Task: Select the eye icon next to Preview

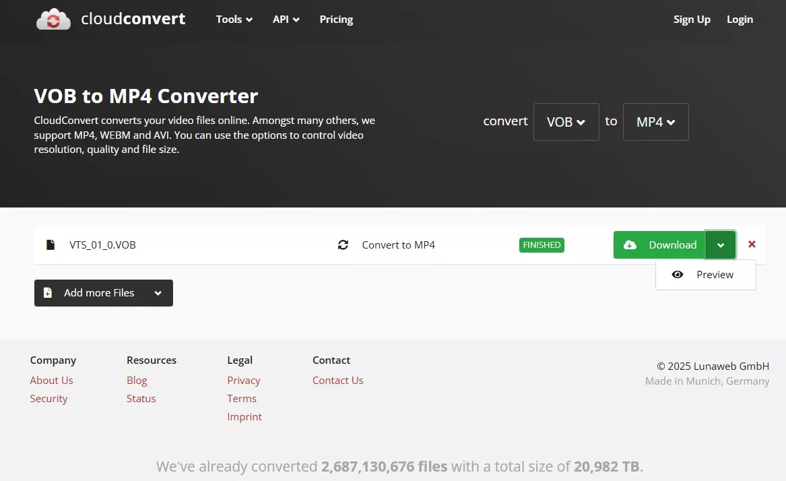Action: click(678, 274)
